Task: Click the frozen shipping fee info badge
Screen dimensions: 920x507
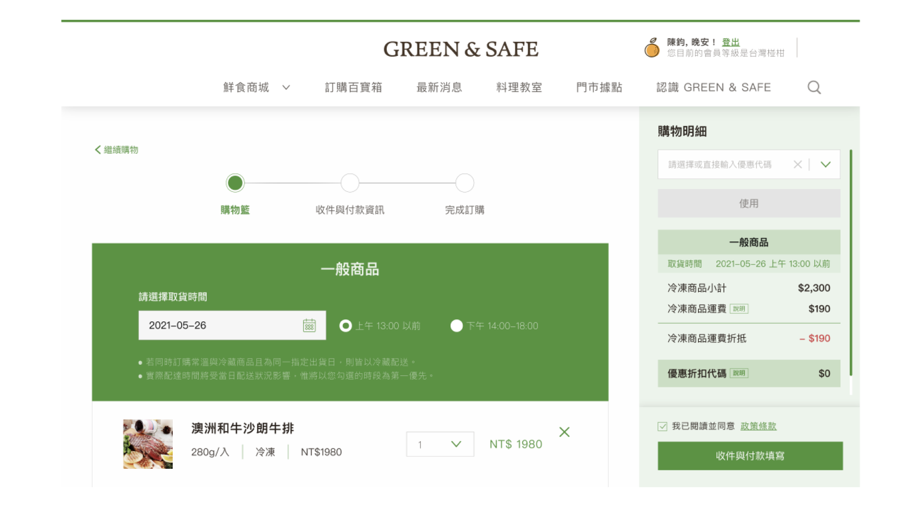Action: pos(739,309)
